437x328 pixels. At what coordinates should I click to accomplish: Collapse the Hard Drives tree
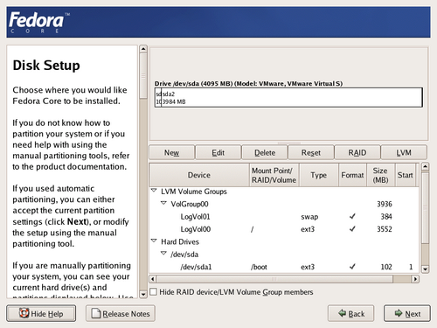point(154,241)
